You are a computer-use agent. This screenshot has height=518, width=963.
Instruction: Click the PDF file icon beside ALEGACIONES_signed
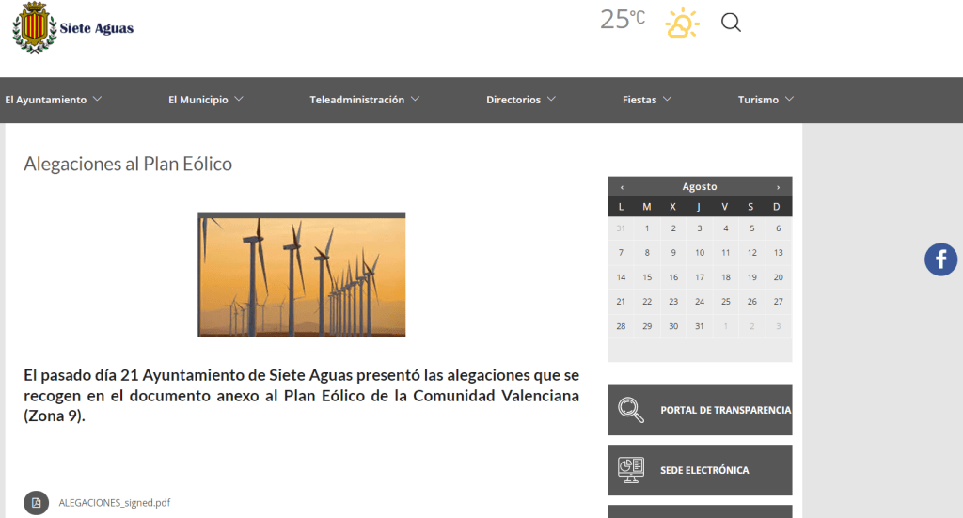click(36, 503)
